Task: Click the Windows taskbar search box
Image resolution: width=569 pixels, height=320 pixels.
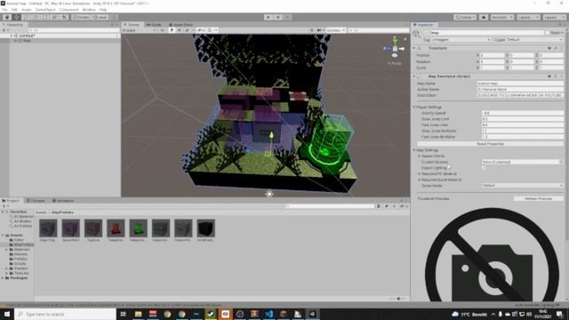Action: tap(65, 314)
